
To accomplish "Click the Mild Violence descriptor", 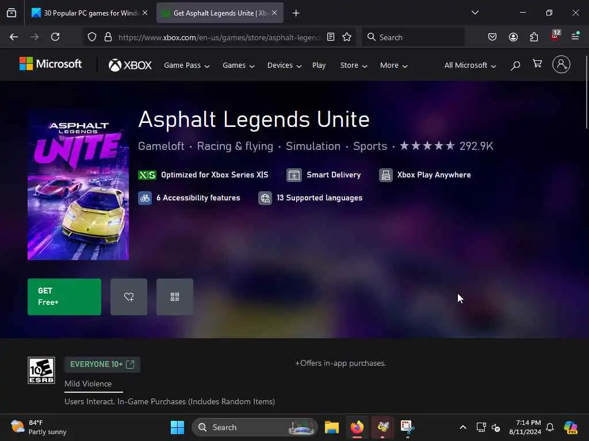I will coord(88,384).
